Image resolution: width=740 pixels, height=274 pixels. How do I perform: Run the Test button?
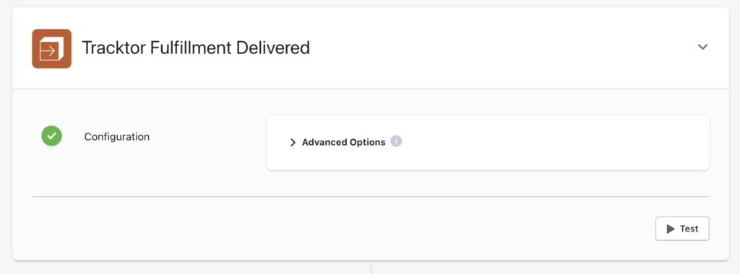pos(682,229)
